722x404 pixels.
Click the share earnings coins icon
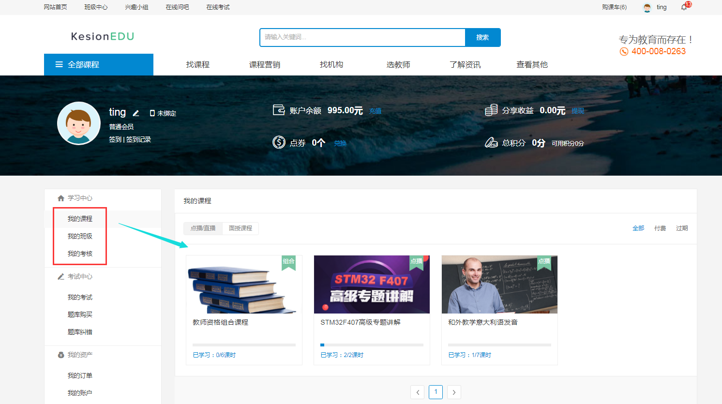click(x=491, y=110)
